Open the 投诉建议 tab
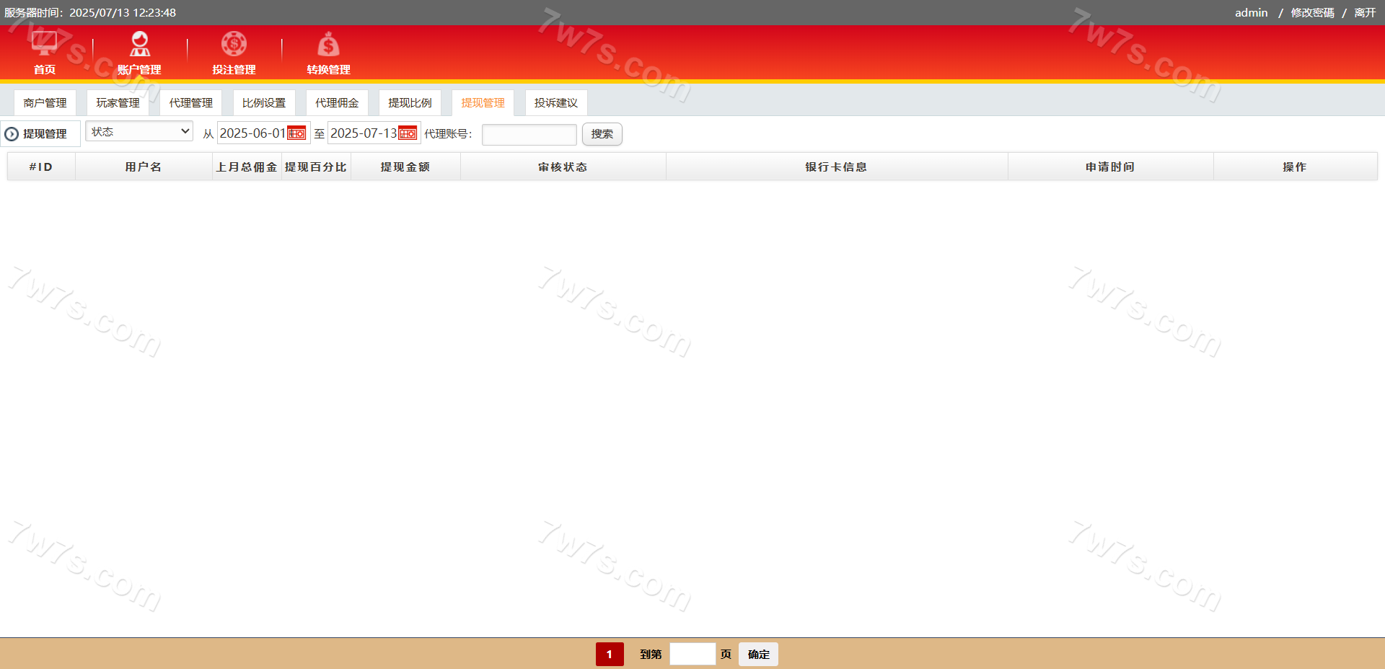 click(555, 103)
